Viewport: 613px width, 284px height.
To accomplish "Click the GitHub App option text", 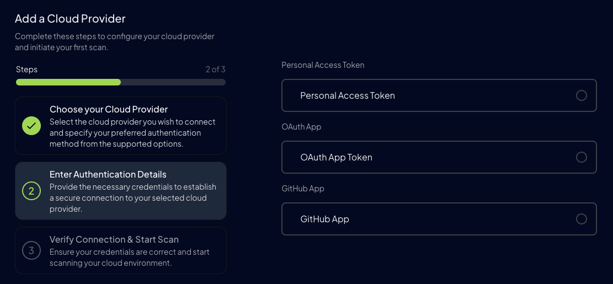I will coord(324,219).
